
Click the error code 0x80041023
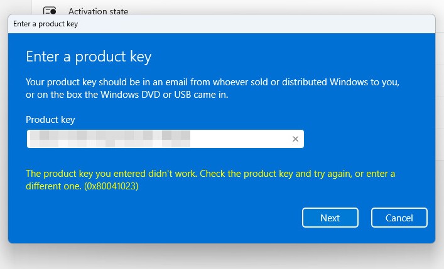(x=111, y=186)
